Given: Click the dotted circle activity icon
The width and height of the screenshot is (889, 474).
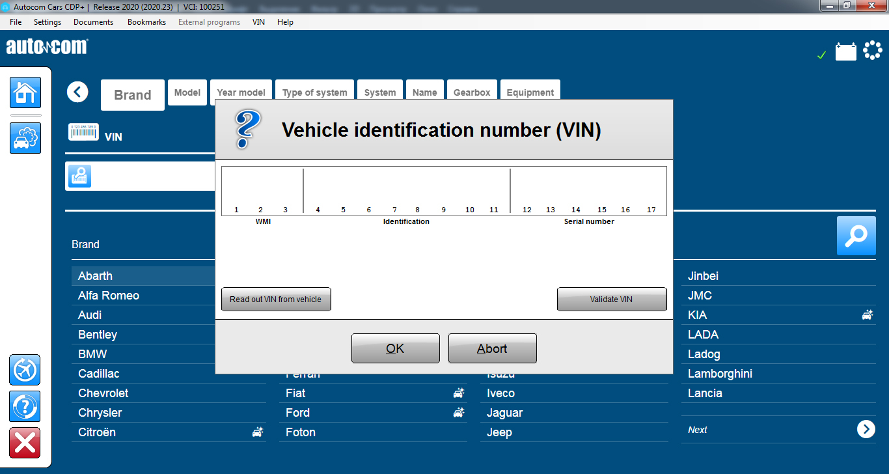Looking at the screenshot, I should coord(873,50).
